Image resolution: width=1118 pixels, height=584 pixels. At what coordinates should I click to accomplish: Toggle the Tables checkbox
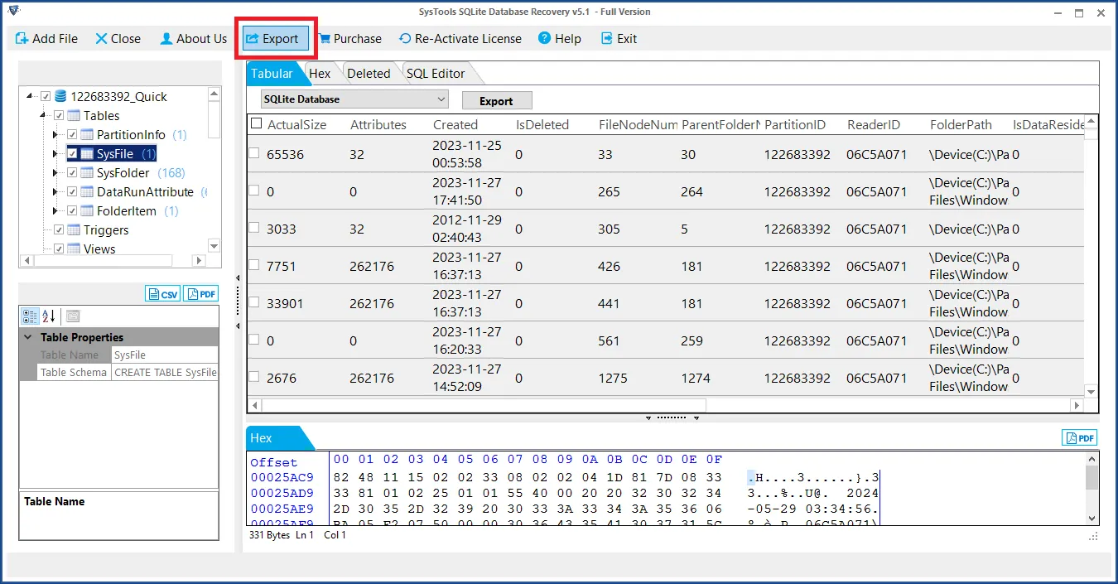[x=59, y=115]
